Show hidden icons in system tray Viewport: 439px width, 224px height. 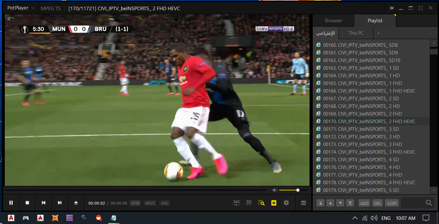355,218
